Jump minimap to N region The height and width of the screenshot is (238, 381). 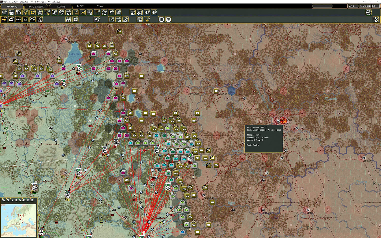click(x=8, y=200)
